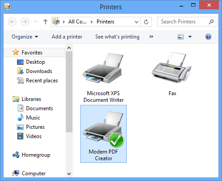
Task: Open the view options dropdown arrow
Action: (x=190, y=37)
